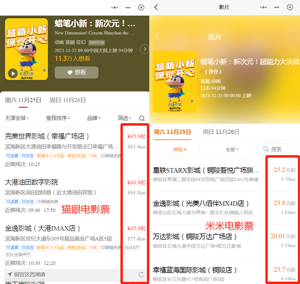Click the Maoyan movie title 蜡笔小新：新次元
This screenshot has height=284, width=300.
click(95, 24)
